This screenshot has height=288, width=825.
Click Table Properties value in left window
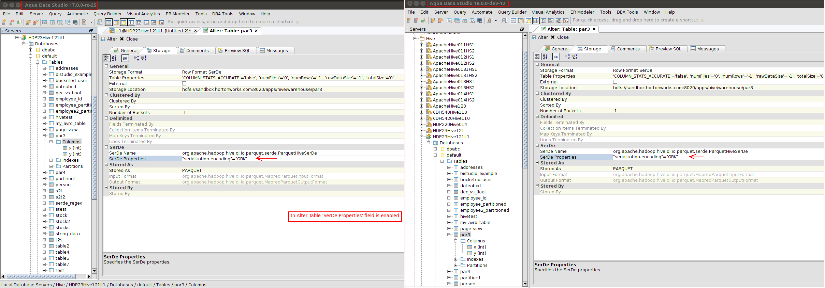click(x=293, y=78)
